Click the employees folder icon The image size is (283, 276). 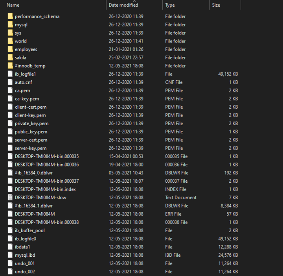(x=10, y=49)
